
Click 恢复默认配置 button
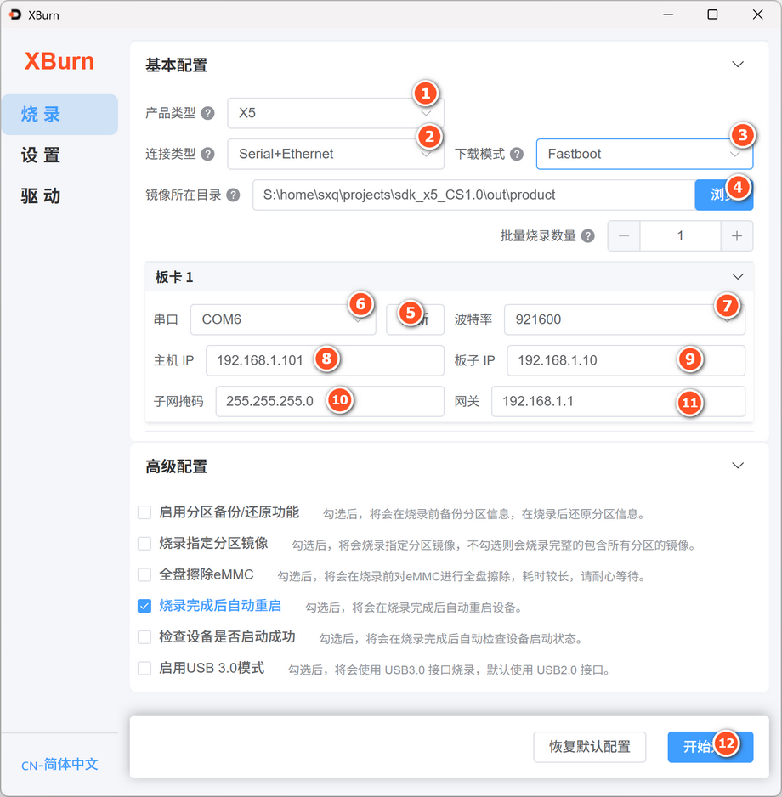pyautogui.click(x=590, y=747)
